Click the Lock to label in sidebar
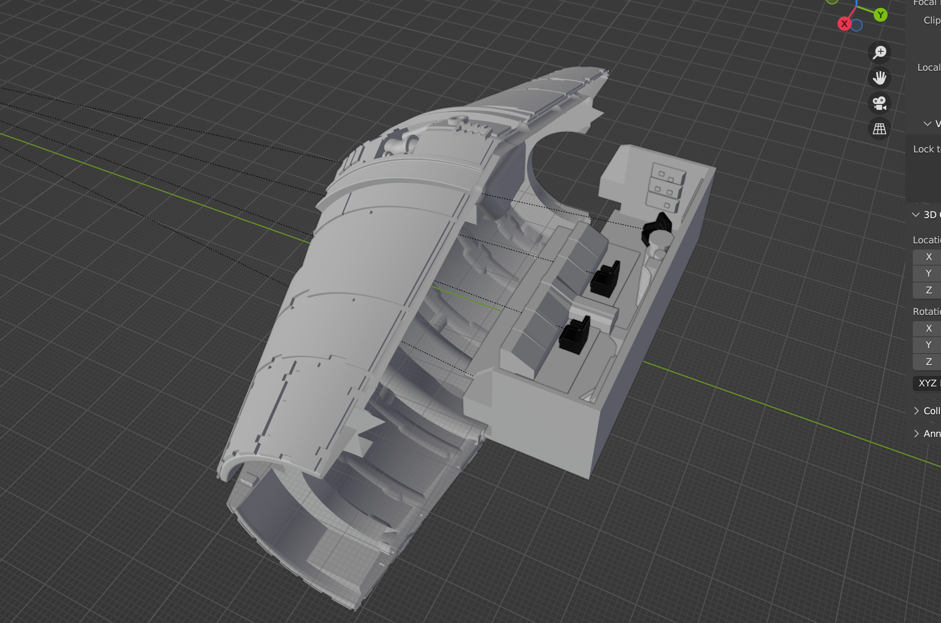The image size is (941, 623). tap(927, 149)
